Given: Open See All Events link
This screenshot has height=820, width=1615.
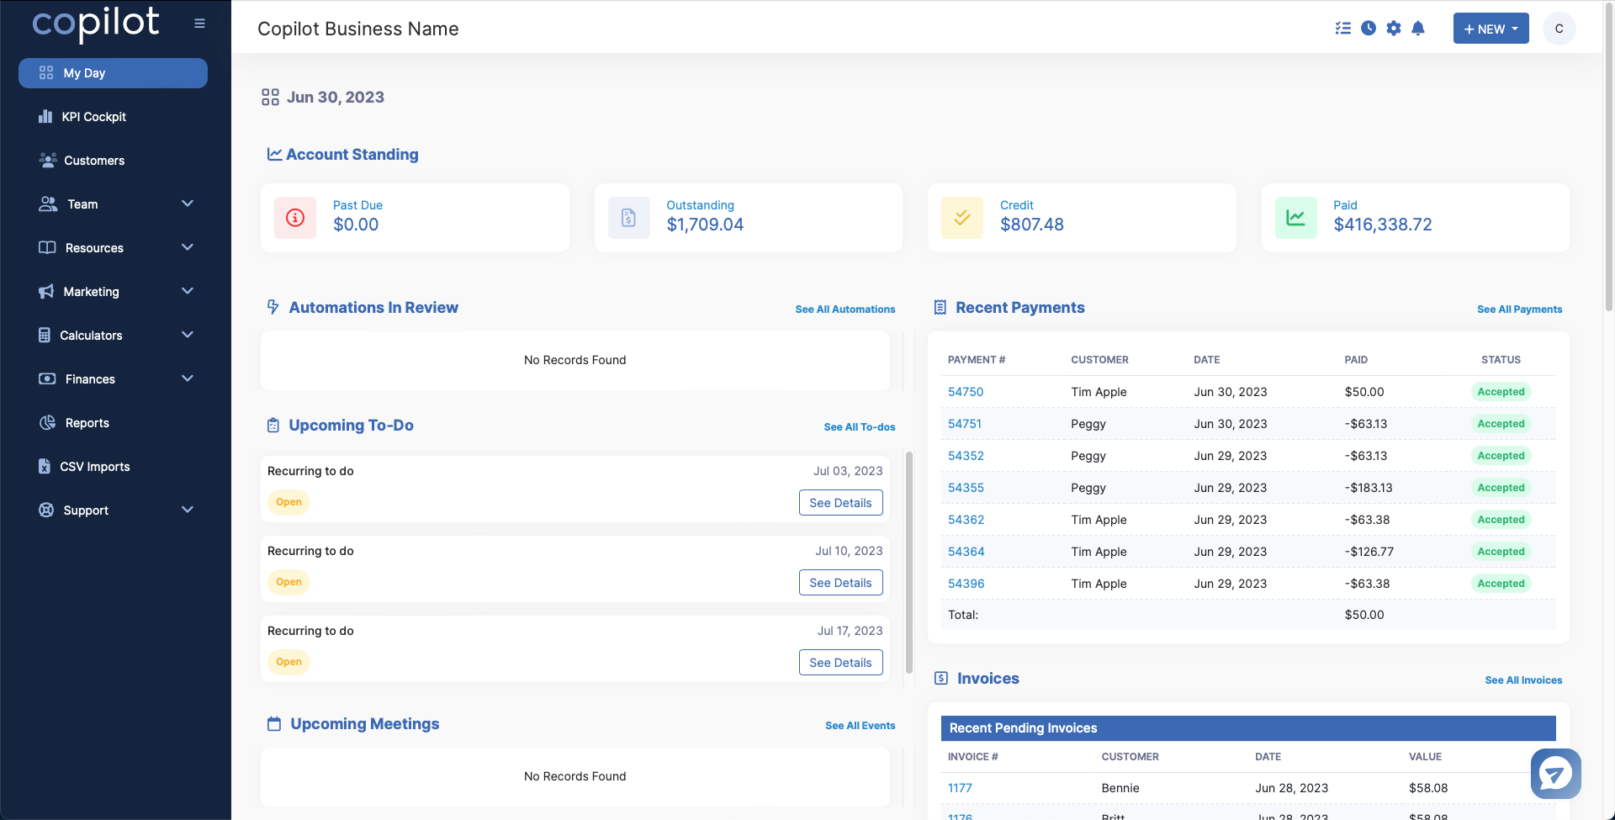Looking at the screenshot, I should coord(860,726).
